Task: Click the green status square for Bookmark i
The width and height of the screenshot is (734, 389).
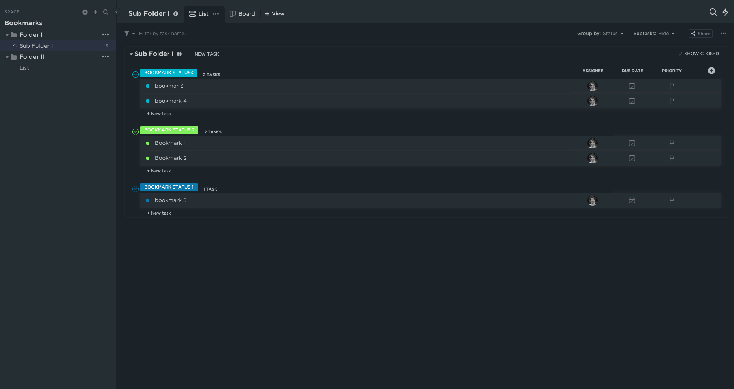Action: [x=148, y=143]
